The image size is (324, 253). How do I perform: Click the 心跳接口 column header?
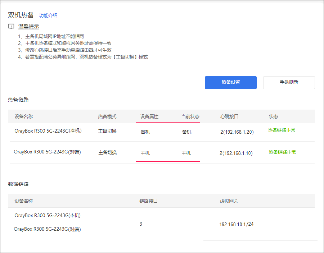tap(229, 116)
